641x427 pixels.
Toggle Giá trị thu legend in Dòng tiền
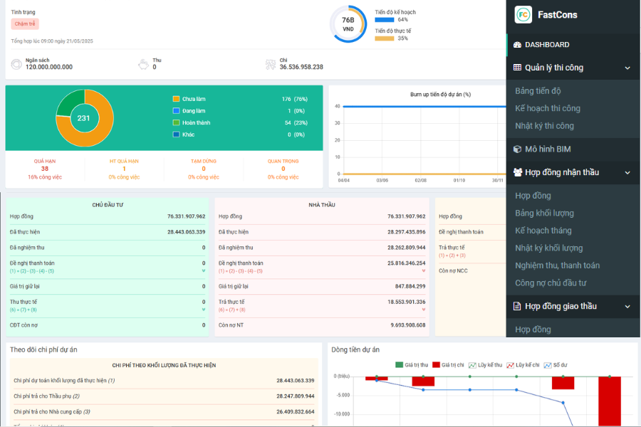click(x=412, y=365)
